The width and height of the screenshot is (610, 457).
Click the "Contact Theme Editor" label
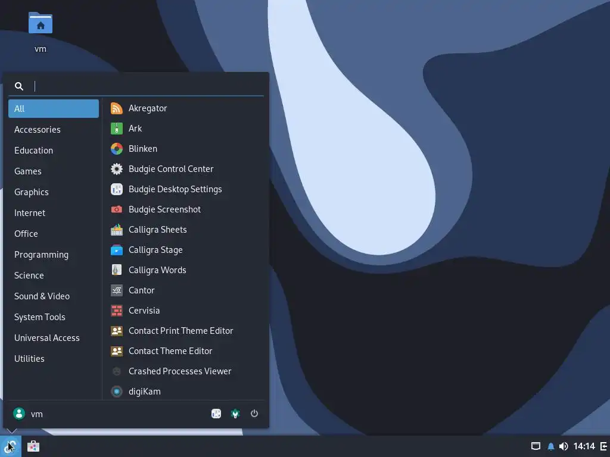pyautogui.click(x=170, y=351)
